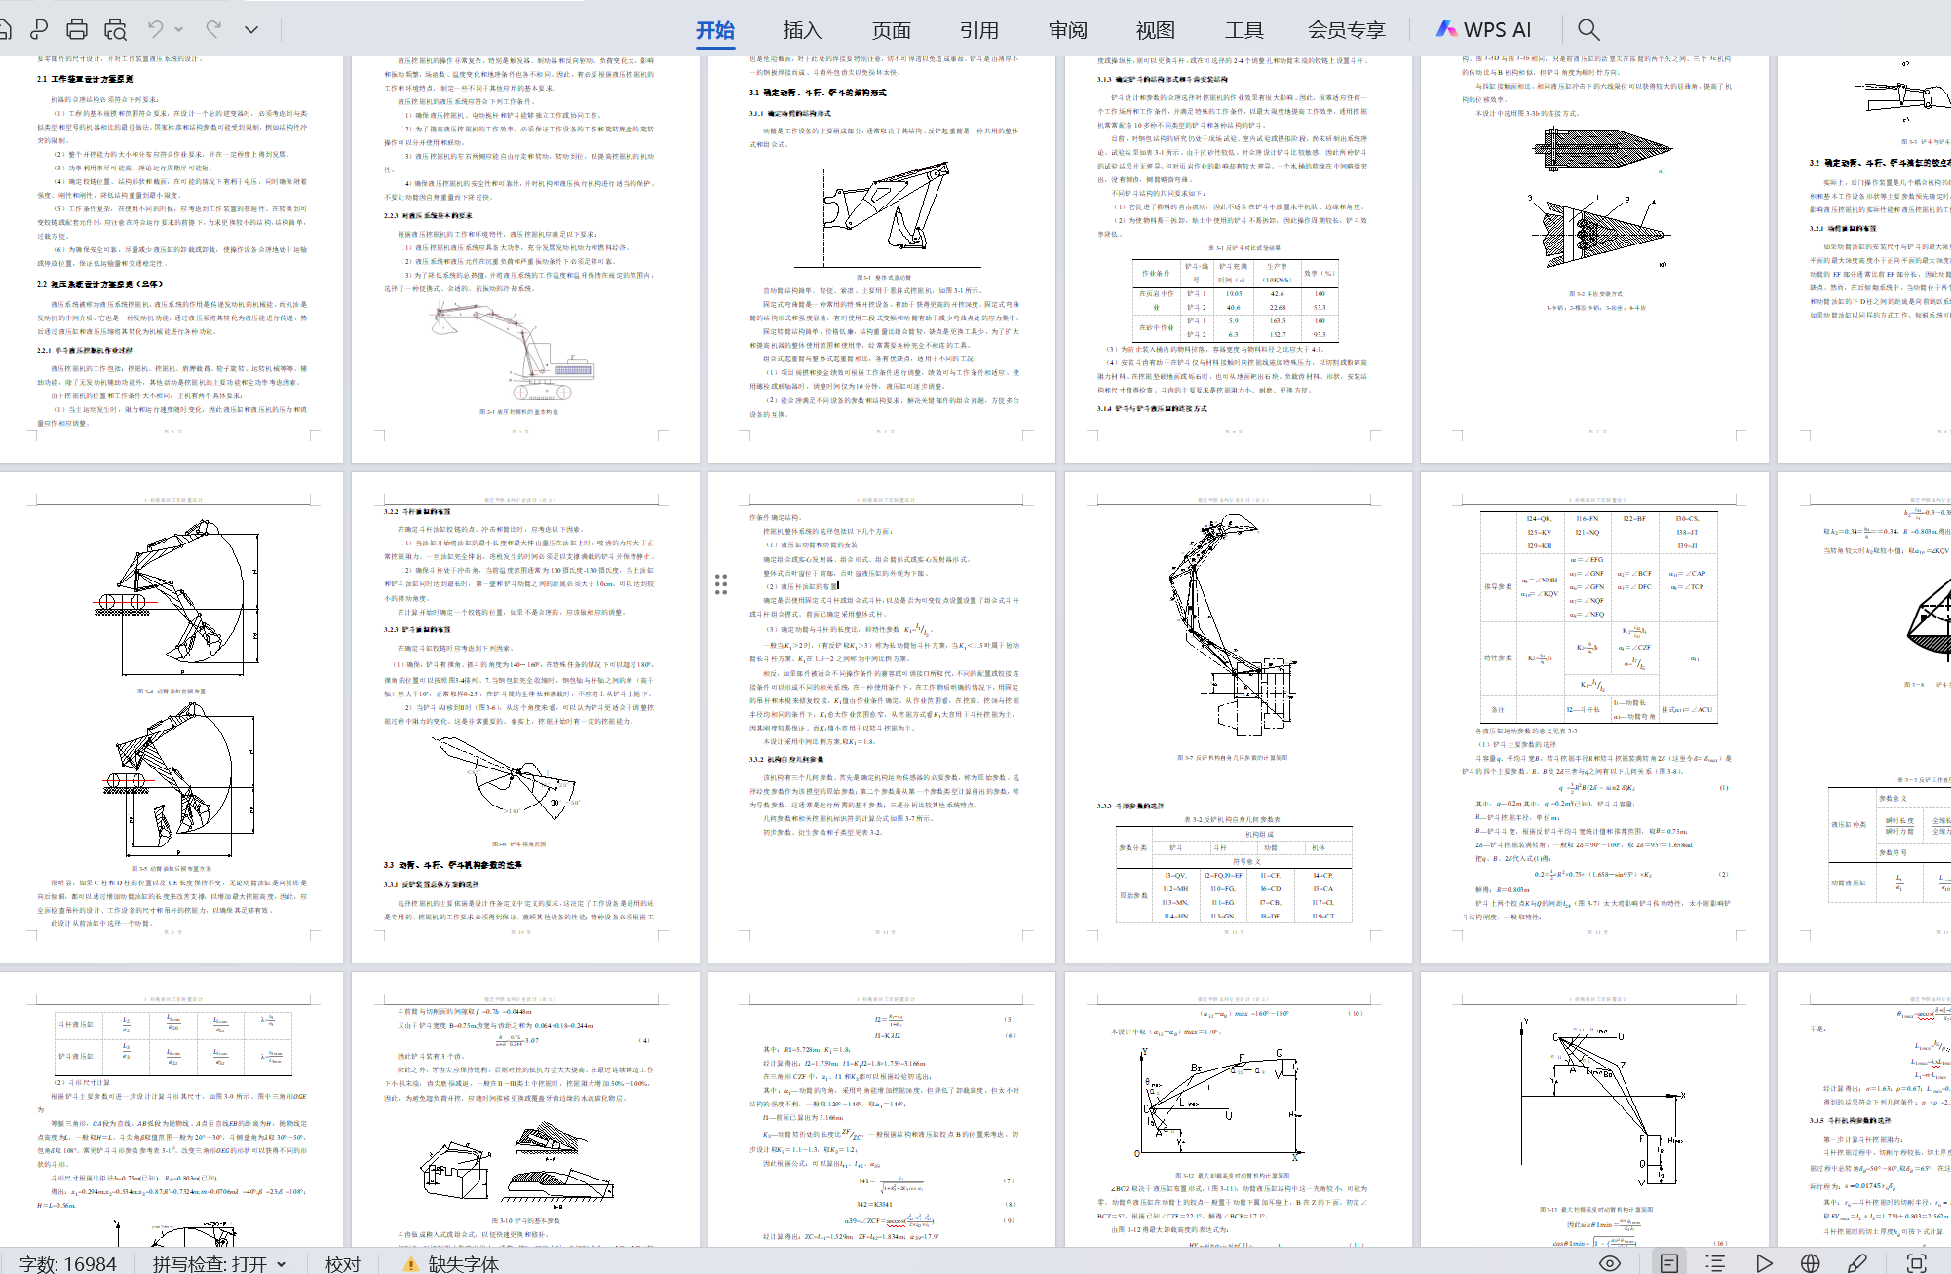This screenshot has height=1274, width=1951.
Task: Click the fullscreen icon at bottom right
Action: 1916,1263
